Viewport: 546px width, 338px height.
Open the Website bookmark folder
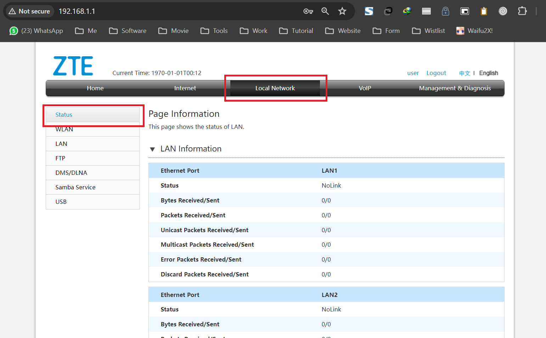(343, 31)
